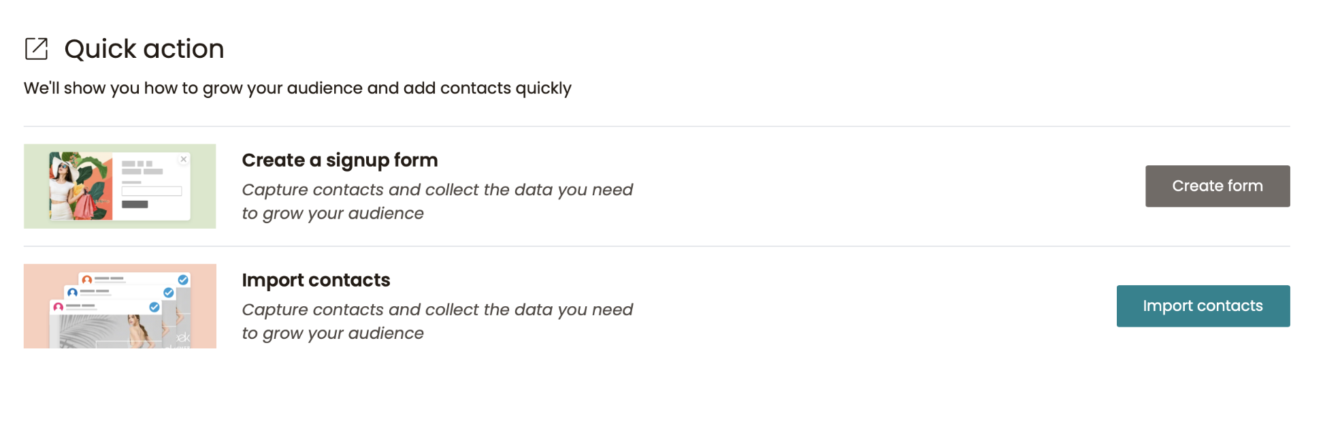The width and height of the screenshot is (1323, 426).
Task: Open the signup form preview thumbnail
Action: (x=120, y=186)
